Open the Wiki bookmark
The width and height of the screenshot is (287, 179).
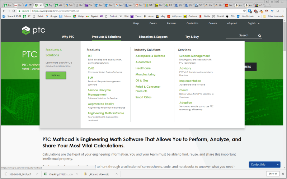(124, 16)
